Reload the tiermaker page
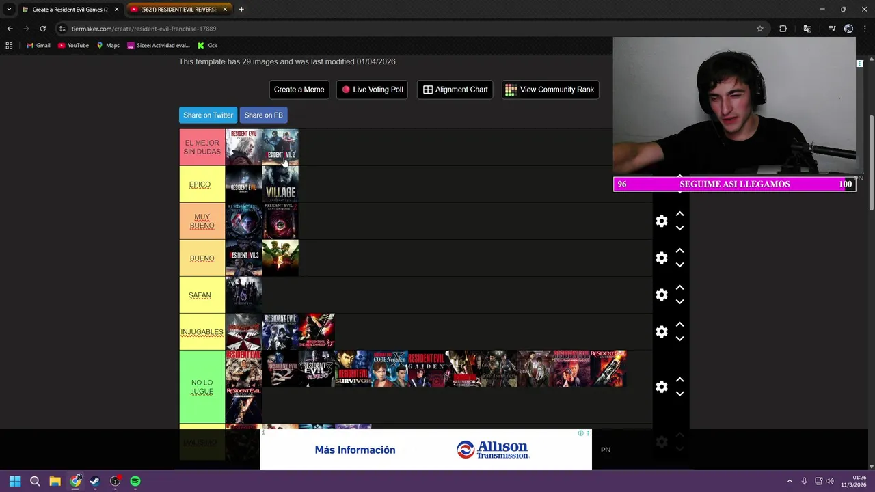The height and width of the screenshot is (492, 875). 42,29
